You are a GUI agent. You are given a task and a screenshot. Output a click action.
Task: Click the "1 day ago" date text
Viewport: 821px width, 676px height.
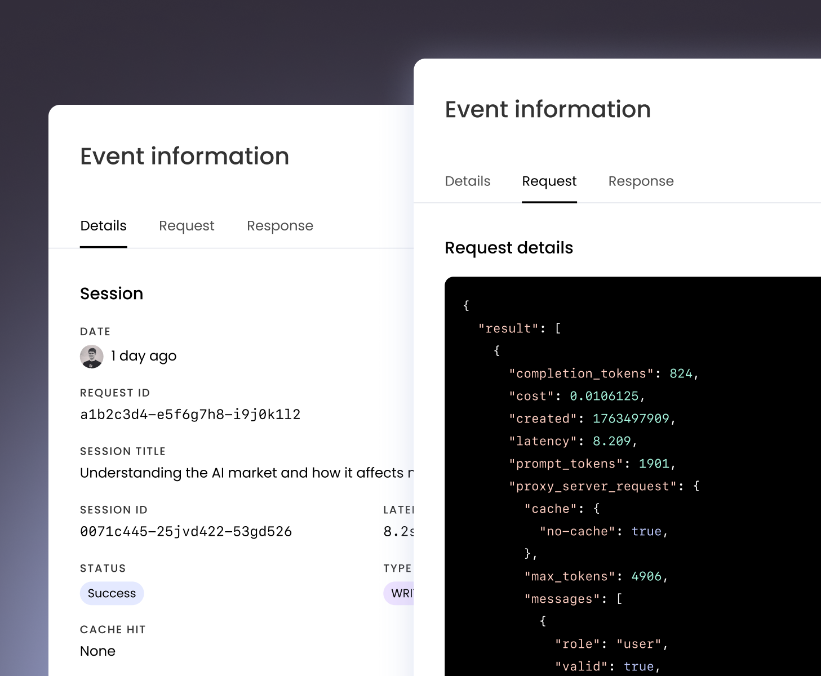144,355
